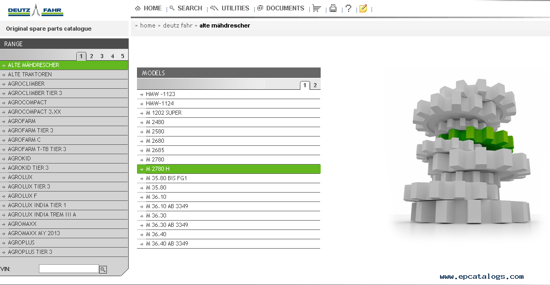Open model M 36.30
Screen dimensions: 550x285
pos(229,215)
